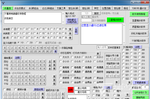The image size is (150, 99).
Task: Check 杀跨度 digit 5 checkbox
Action: coord(41,33)
